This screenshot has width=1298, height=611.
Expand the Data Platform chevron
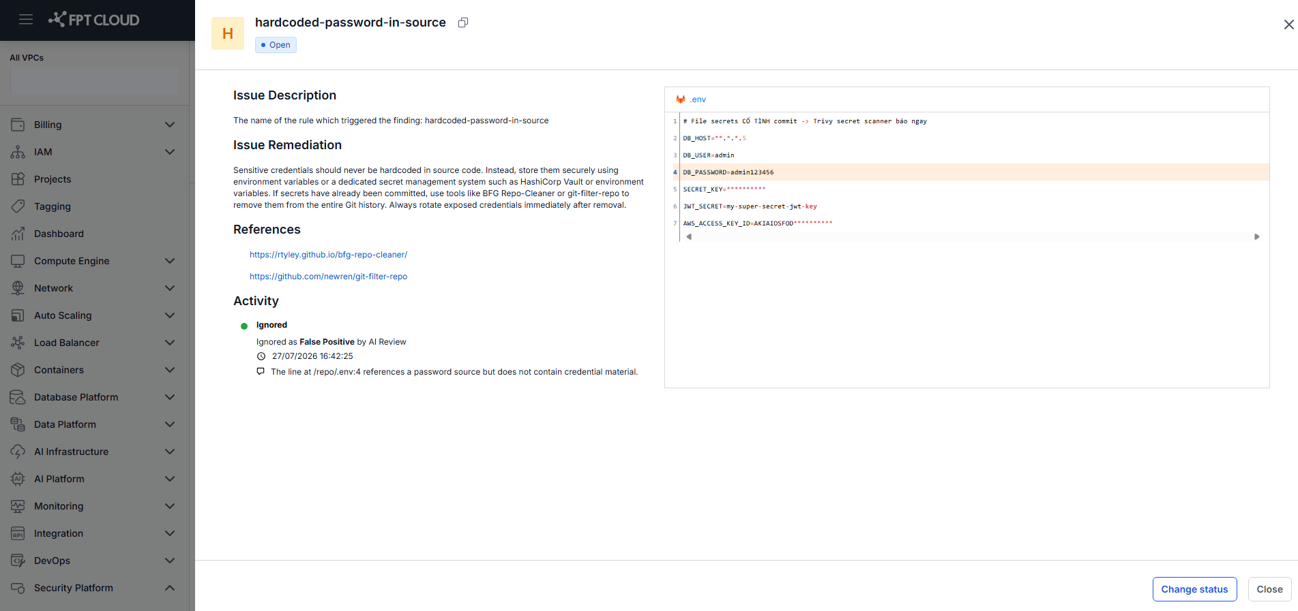(170, 424)
